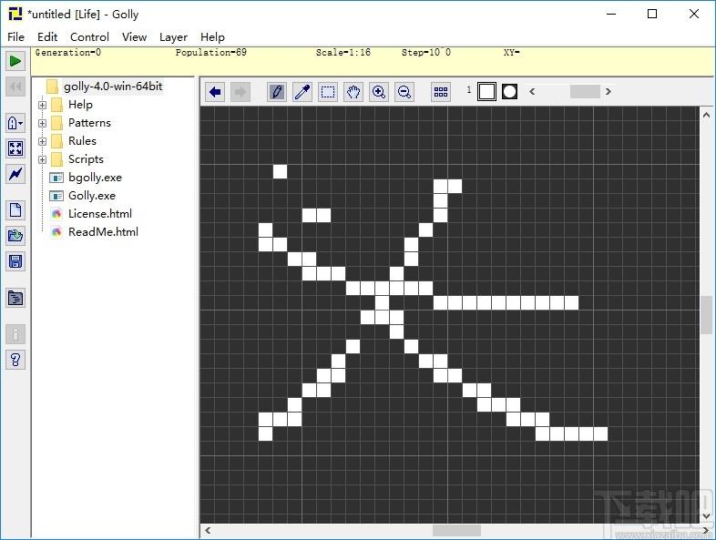Image resolution: width=716 pixels, height=540 pixels.
Task: Select the Scripts folder label
Action: pyautogui.click(x=86, y=159)
